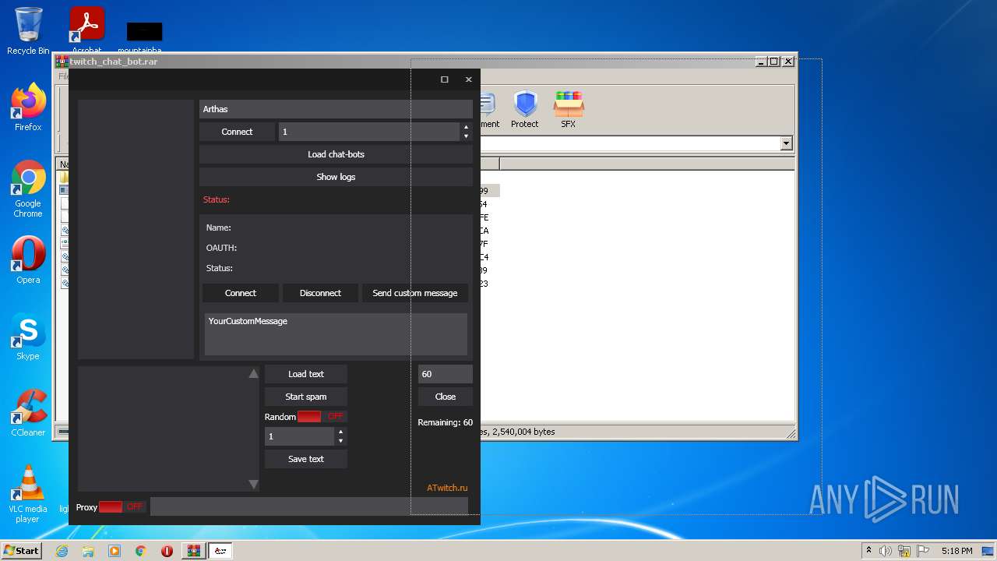The height and width of the screenshot is (561, 997).
Task: Click Load chat-bots button
Action: [x=336, y=154]
